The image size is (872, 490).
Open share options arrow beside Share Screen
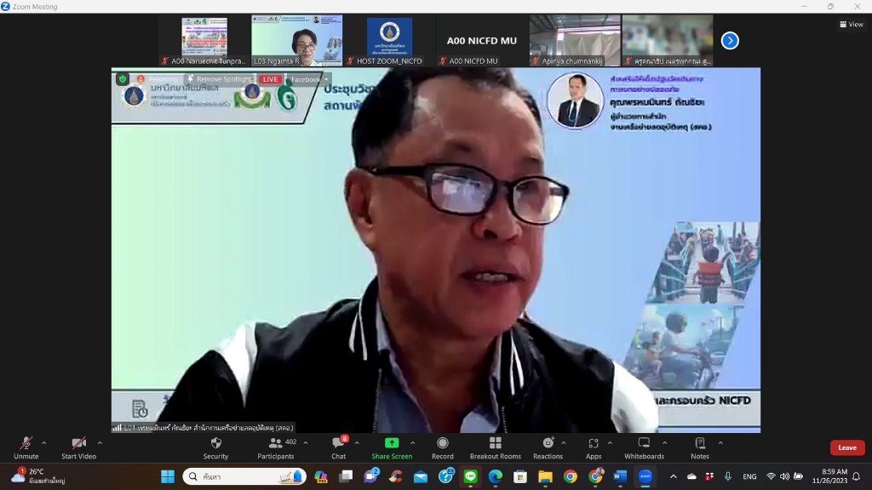tap(413, 442)
